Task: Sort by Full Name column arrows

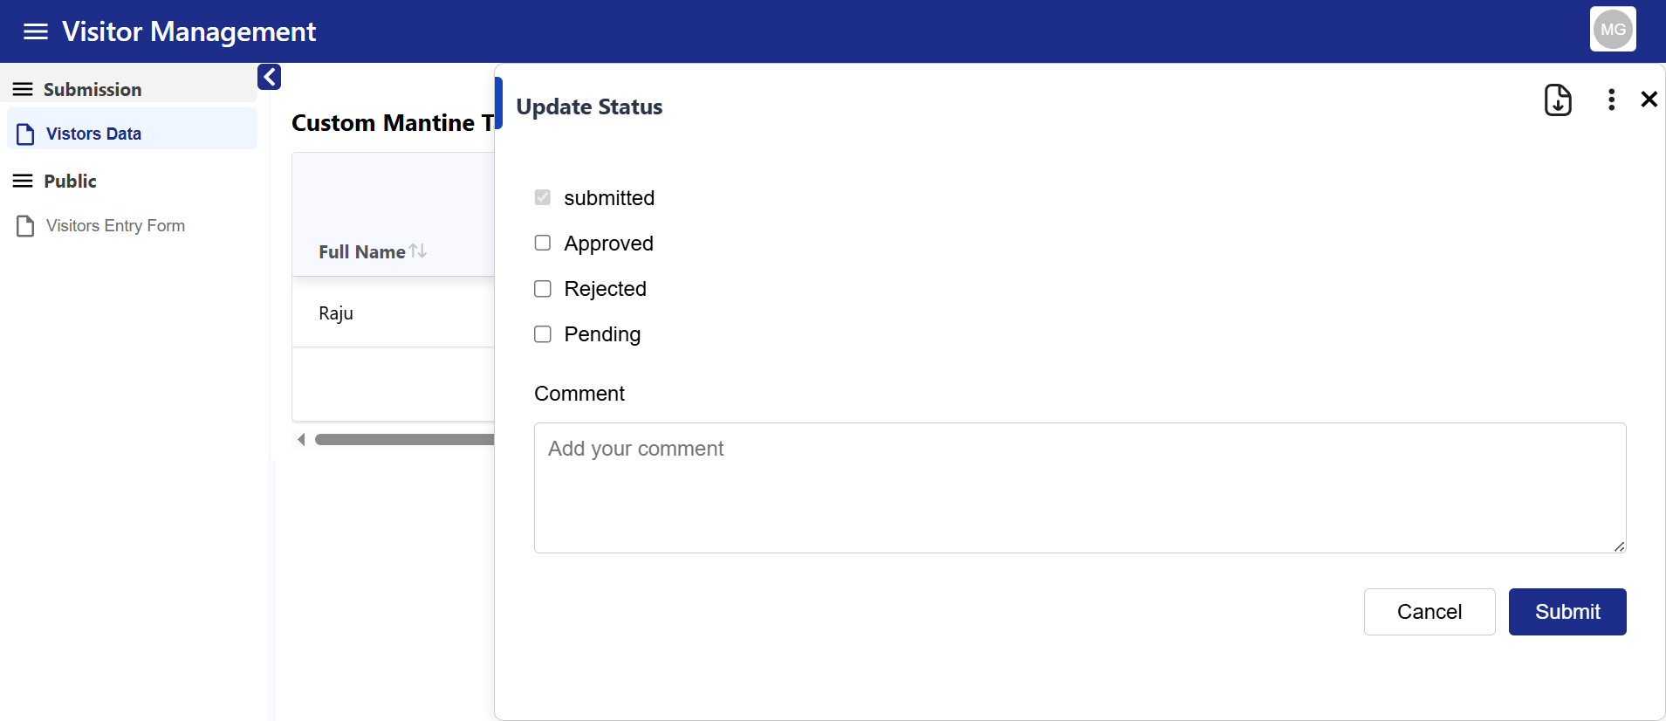Action: tap(418, 251)
